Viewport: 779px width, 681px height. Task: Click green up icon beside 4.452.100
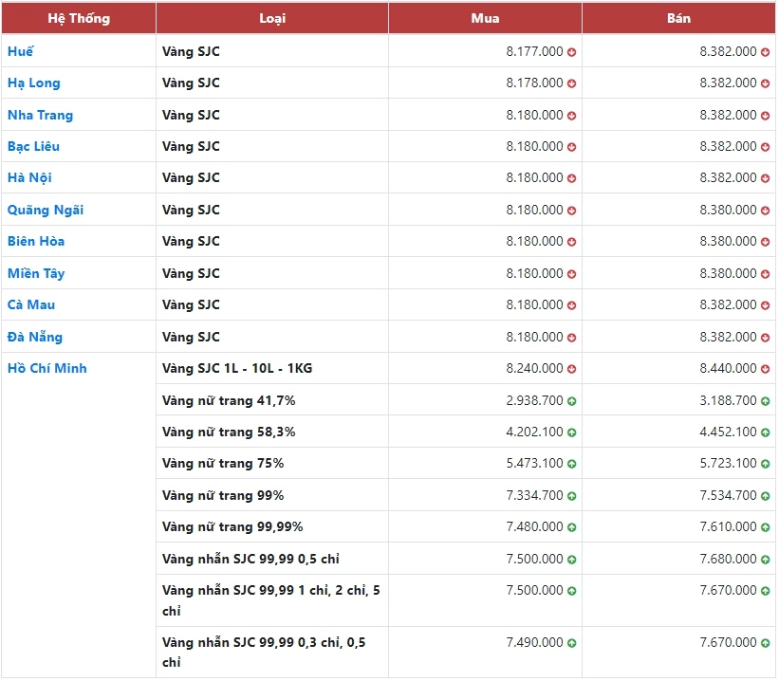765,433
